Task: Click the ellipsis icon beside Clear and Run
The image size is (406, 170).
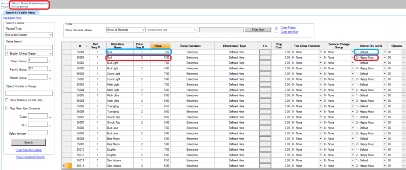Action: tap(276, 32)
